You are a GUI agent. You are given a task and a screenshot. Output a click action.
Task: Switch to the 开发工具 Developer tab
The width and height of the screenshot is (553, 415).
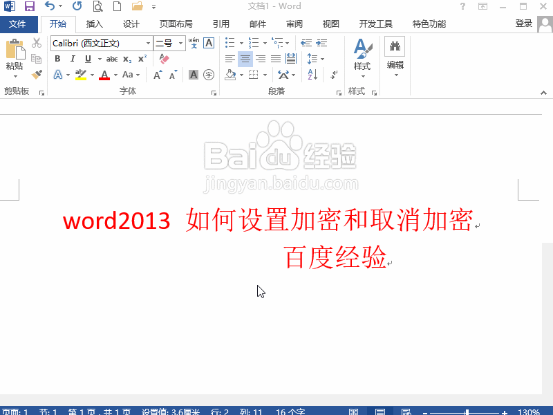click(x=375, y=24)
